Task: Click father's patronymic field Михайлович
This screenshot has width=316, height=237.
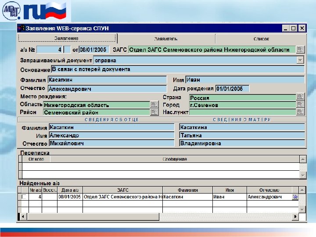Action: (111, 143)
